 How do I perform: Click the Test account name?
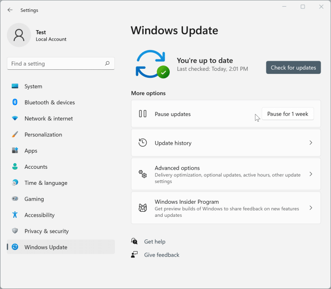41,32
